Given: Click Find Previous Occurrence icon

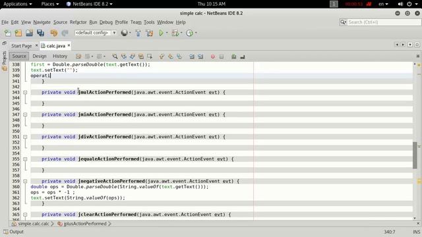Looking at the screenshot, I should [123, 57].
